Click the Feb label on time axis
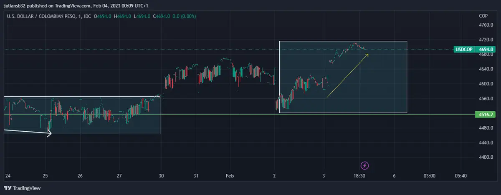This screenshot has height=195, width=501. [x=230, y=176]
